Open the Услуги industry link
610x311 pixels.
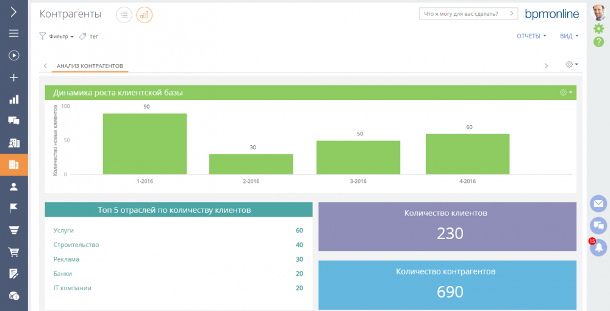[63, 231]
